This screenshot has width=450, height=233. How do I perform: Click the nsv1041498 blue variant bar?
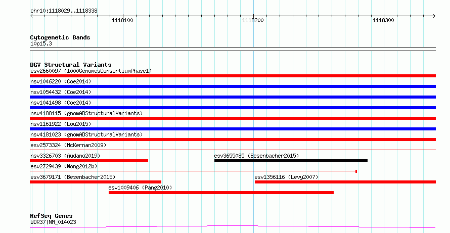click(x=233, y=108)
